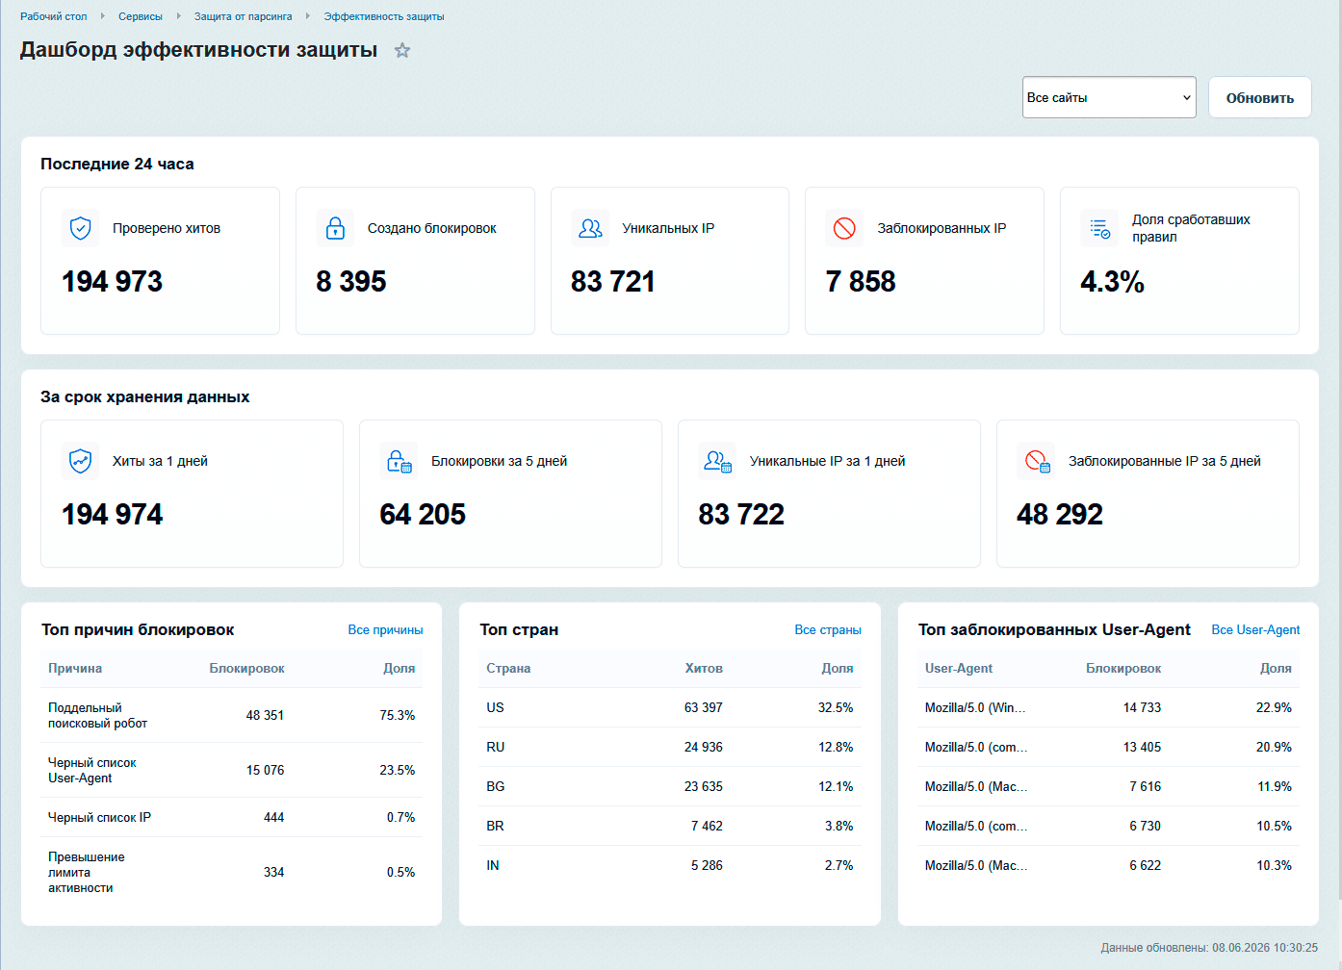Click the users-calendar icon for Уникальные IP за 1 дней
The width and height of the screenshot is (1342, 970).
coord(718,461)
